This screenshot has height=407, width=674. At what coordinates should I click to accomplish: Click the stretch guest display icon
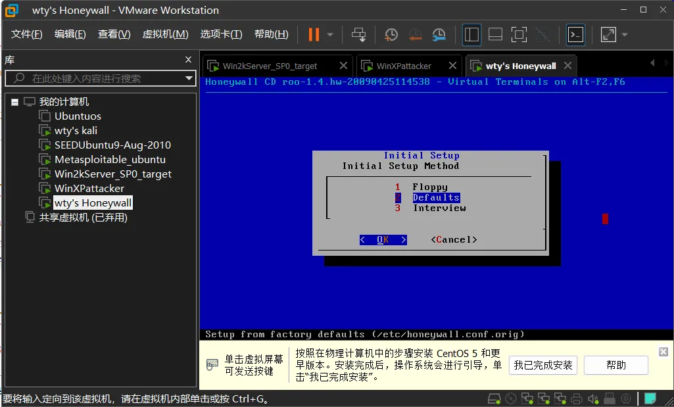click(608, 34)
